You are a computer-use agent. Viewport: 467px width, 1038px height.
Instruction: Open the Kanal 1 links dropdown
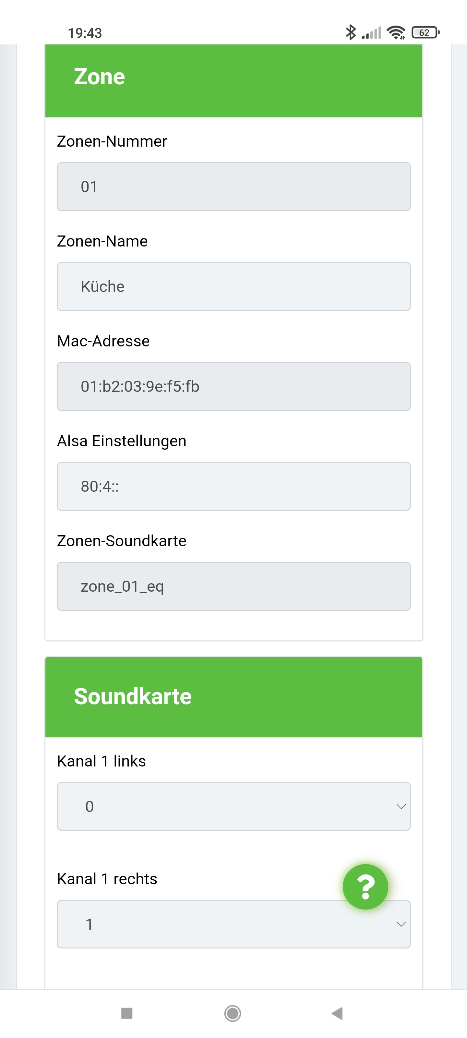[x=233, y=806]
